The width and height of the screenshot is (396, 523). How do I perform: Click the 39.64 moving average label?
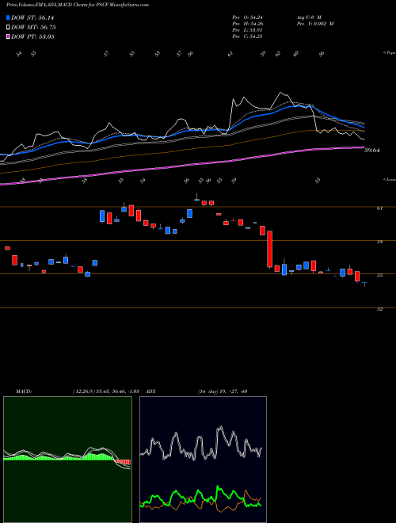point(372,151)
